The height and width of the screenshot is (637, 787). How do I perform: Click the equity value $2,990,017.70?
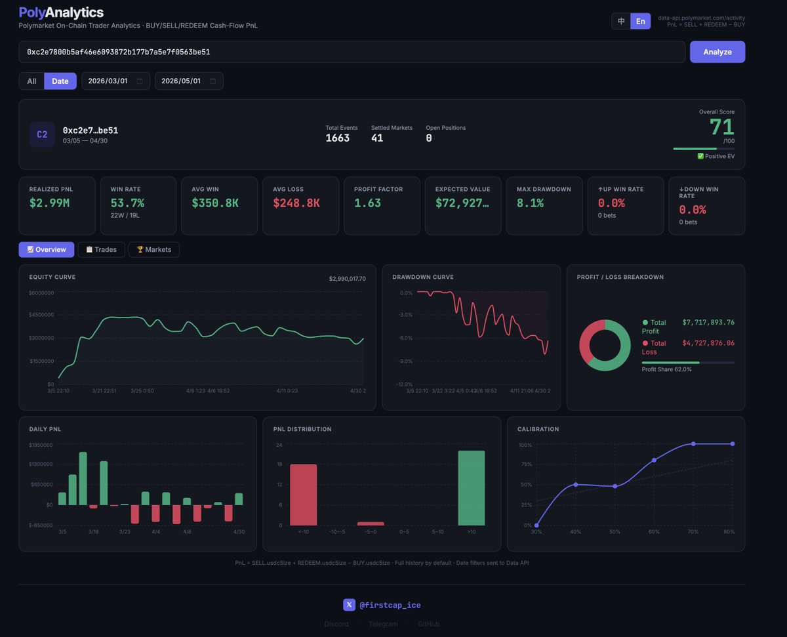348,279
